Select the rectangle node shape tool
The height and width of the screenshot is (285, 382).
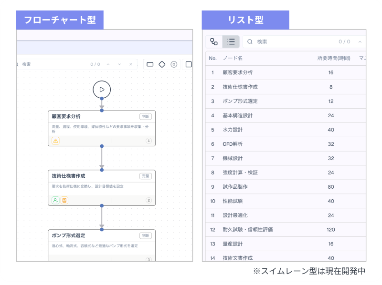[x=150, y=64]
